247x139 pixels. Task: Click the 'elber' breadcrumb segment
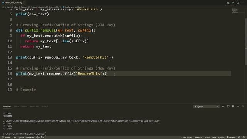click(x=16, y=7)
